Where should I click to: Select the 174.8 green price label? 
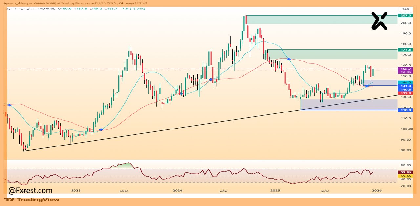[404, 50]
